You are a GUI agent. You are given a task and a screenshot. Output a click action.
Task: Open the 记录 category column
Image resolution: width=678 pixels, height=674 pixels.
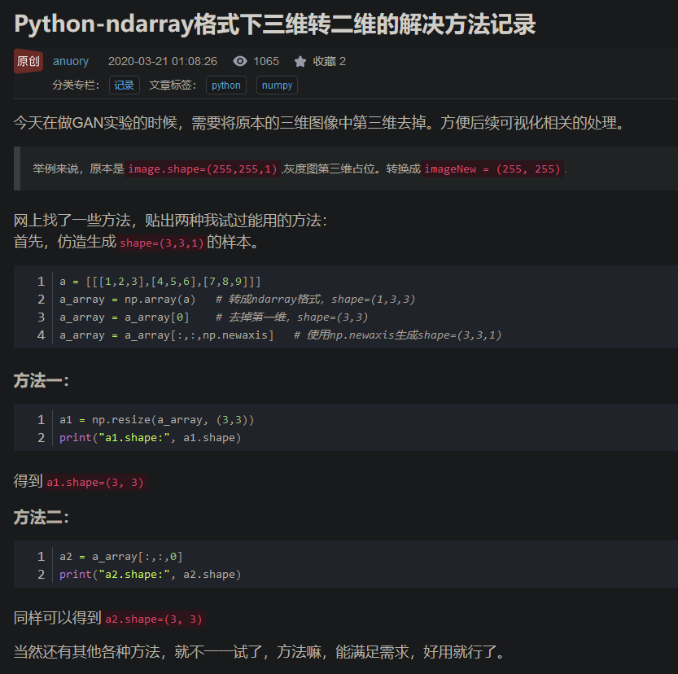(x=124, y=85)
